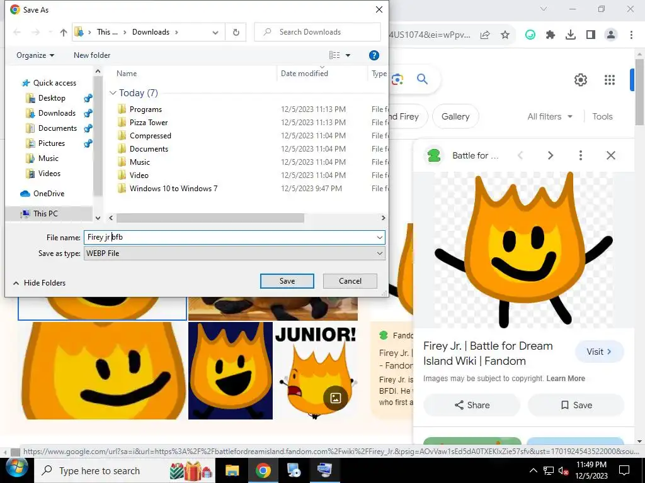The image size is (645, 483).
Task: Open Desktop in navigation pane
Action: point(52,98)
